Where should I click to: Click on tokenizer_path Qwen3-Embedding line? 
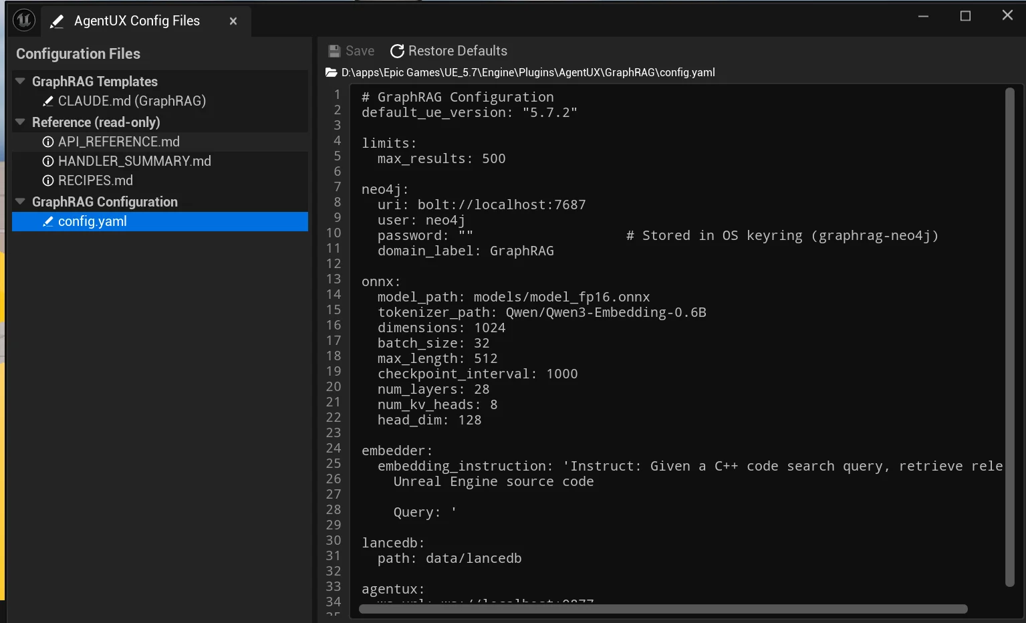click(542, 312)
